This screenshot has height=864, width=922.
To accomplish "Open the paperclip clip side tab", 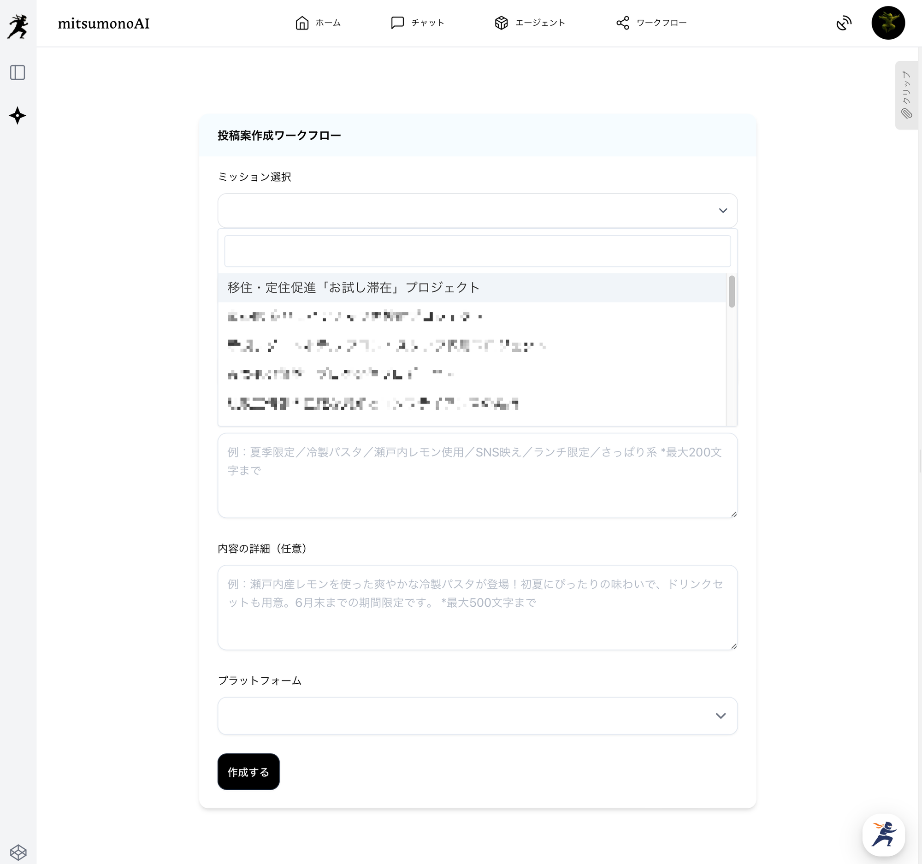I will click(906, 95).
